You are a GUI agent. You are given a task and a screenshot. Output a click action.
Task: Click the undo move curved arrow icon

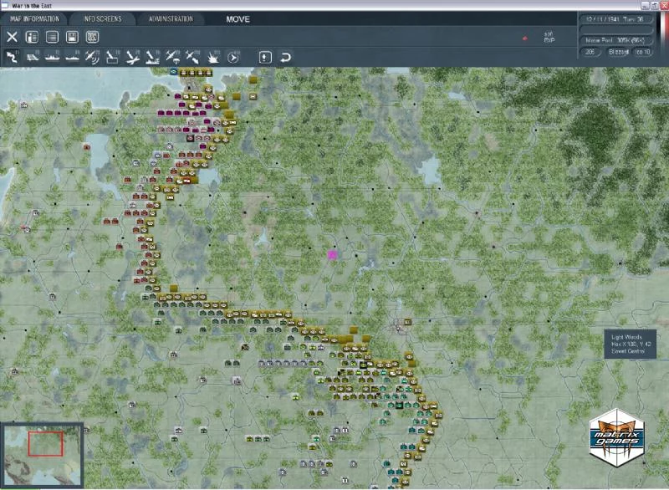pyautogui.click(x=285, y=57)
